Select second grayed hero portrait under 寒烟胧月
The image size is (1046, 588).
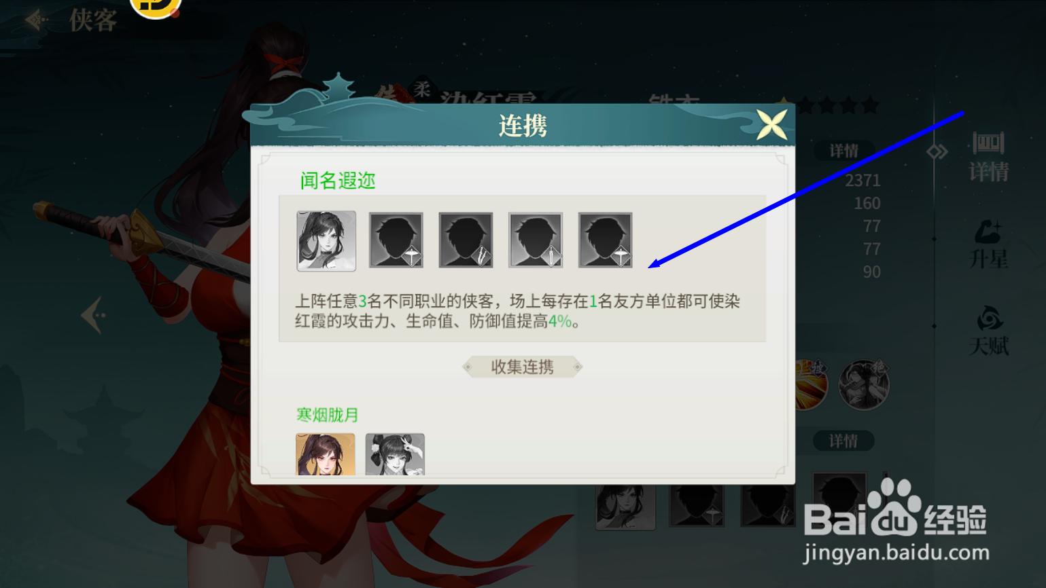395,454
